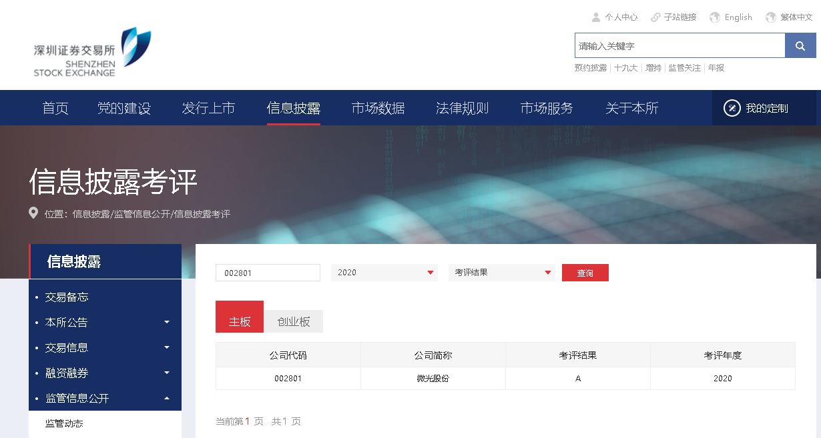
Task: Click the company code field containing 002801
Action: [x=268, y=273]
